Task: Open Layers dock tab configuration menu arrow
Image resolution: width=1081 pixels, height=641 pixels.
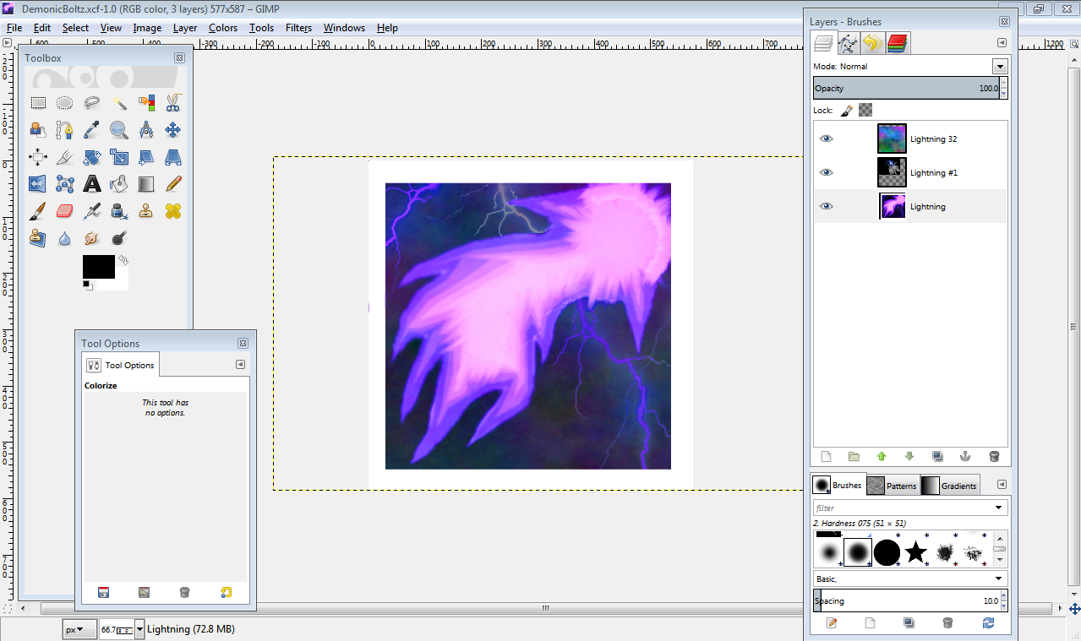Action: (1002, 42)
